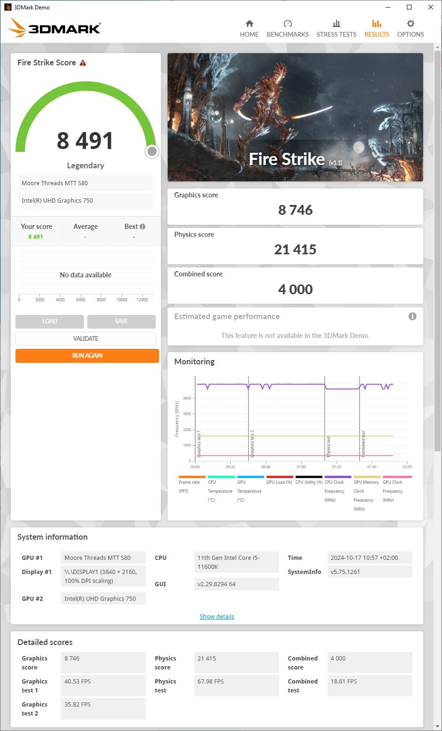Screen dimensions: 442x731
Task: Toggle GPU Memory Clock Frequency legend entry
Action: pos(366,494)
